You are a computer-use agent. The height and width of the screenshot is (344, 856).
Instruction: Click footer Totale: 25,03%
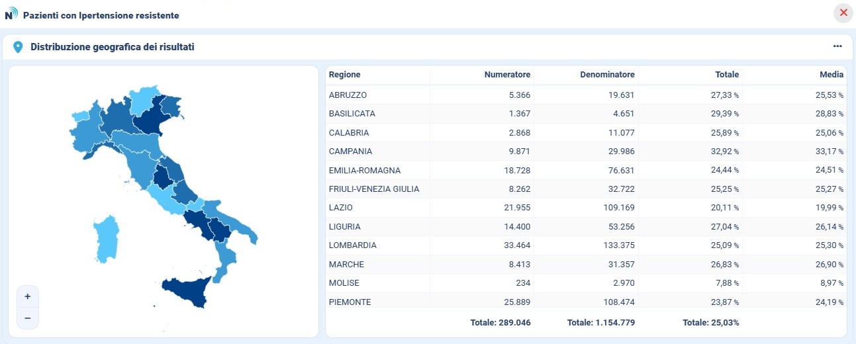pyautogui.click(x=711, y=323)
